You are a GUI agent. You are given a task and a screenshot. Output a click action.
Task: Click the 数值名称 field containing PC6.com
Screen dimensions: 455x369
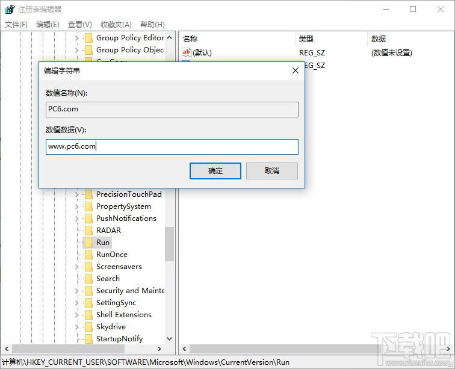[172, 110]
